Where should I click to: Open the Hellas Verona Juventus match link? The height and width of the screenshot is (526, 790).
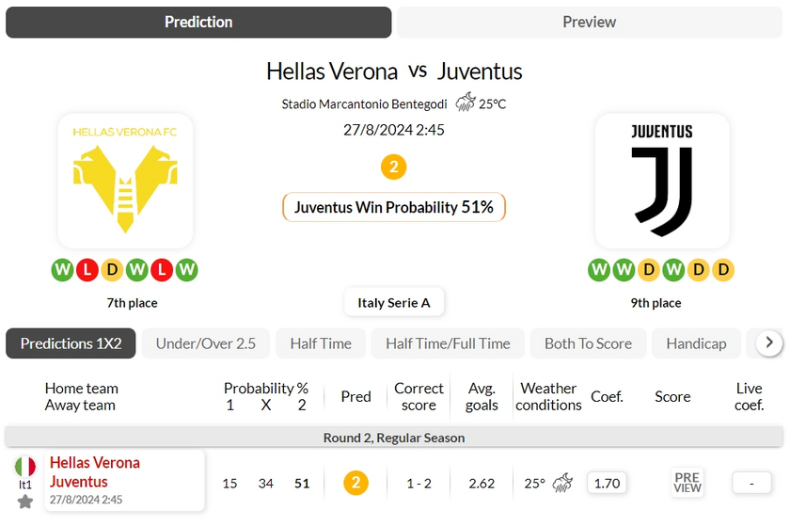click(95, 472)
